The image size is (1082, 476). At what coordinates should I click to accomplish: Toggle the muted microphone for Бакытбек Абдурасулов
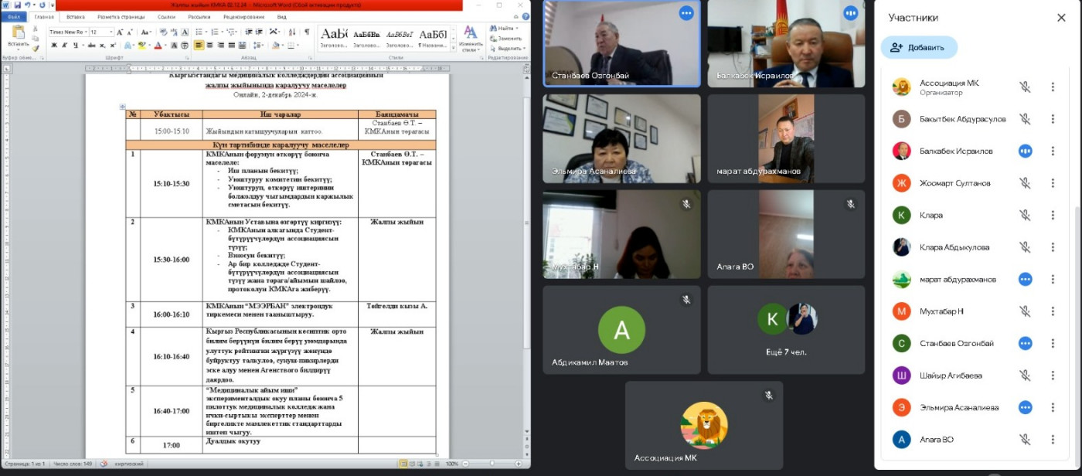coord(1025,119)
